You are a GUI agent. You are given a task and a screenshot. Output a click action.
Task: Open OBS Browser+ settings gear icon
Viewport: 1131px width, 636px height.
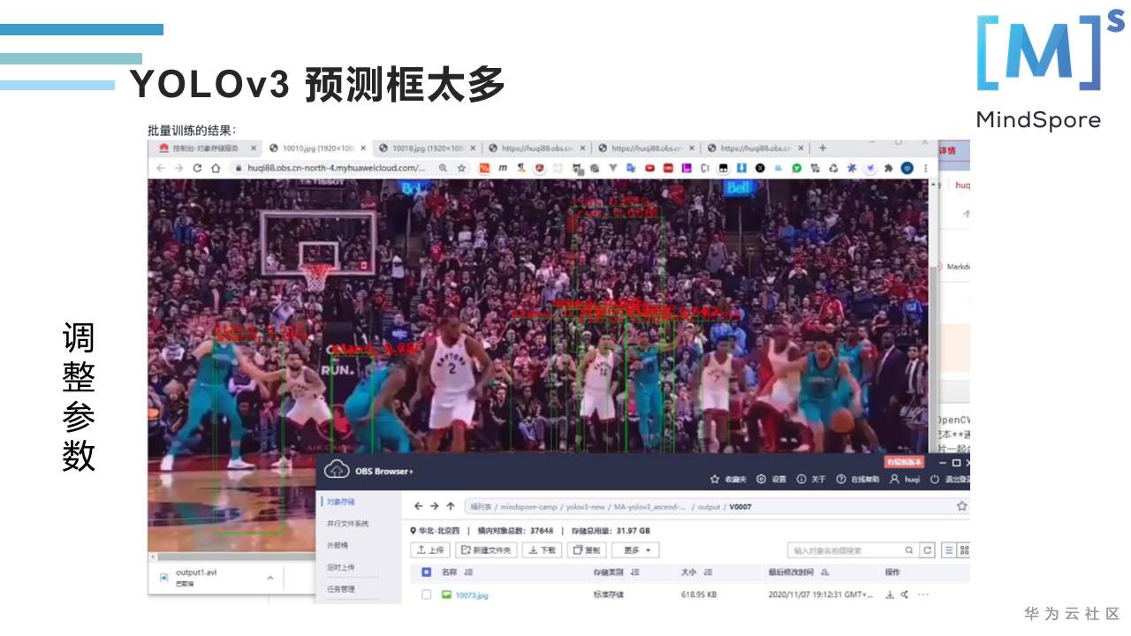[761, 479]
